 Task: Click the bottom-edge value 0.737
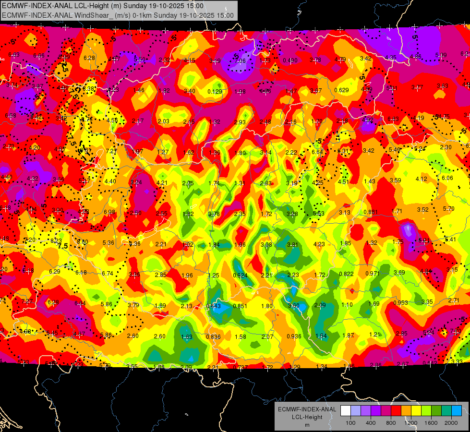(x=241, y=367)
